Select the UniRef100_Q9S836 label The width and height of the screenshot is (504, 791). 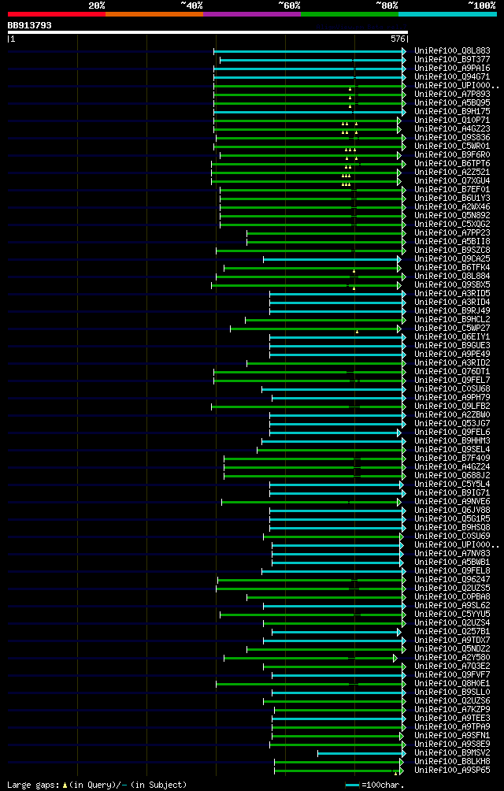(452, 137)
